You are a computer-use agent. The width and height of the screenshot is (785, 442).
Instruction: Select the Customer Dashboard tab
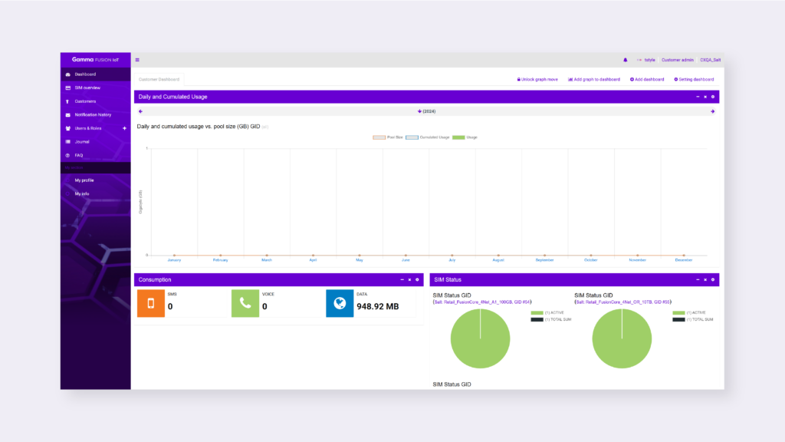[x=159, y=79]
